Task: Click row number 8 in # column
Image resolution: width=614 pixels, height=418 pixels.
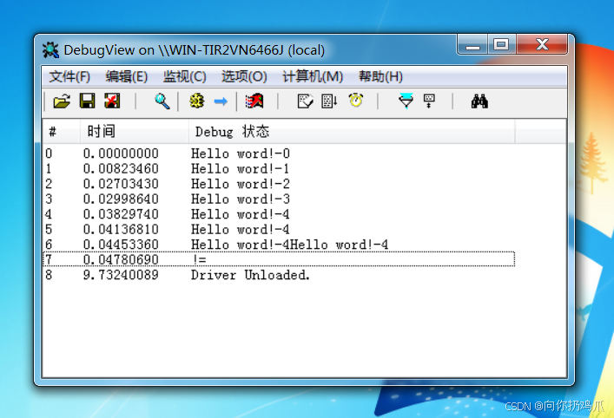Action: (x=49, y=275)
